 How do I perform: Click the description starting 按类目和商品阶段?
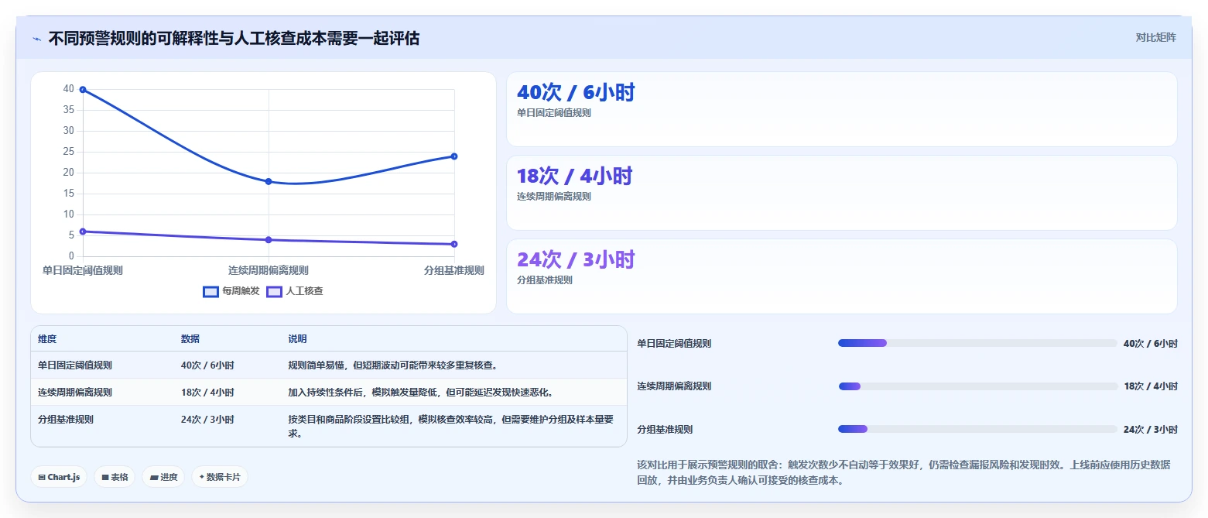pyautogui.click(x=451, y=426)
